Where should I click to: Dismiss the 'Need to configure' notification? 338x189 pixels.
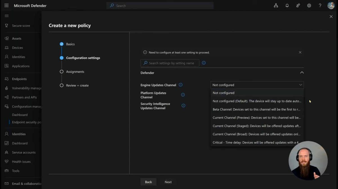[x=300, y=52]
